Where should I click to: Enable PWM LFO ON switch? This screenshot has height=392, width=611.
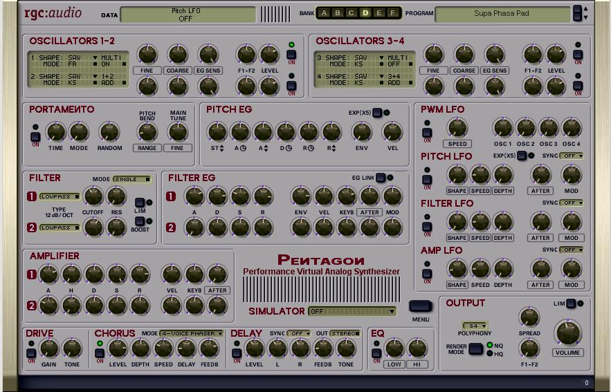pyautogui.click(x=427, y=132)
